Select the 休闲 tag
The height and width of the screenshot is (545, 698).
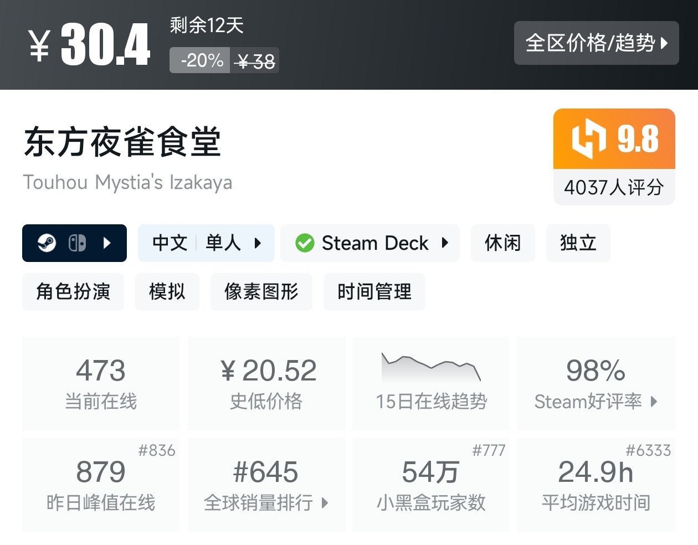coord(503,243)
